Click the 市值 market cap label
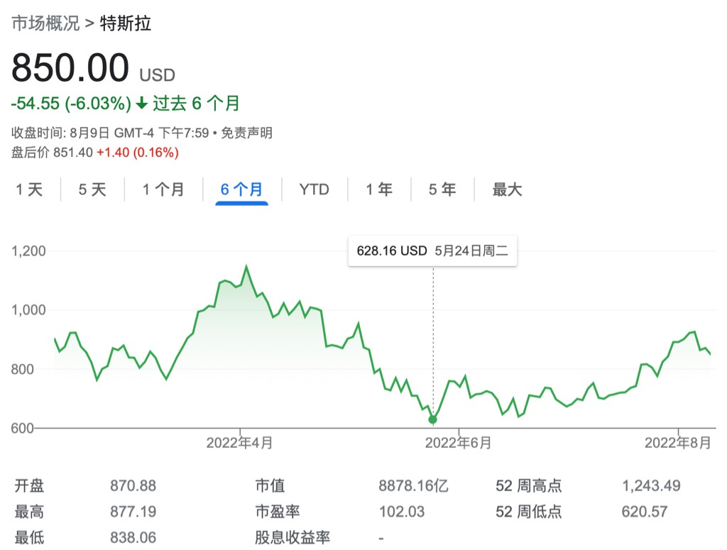The image size is (727, 550). coord(270,486)
